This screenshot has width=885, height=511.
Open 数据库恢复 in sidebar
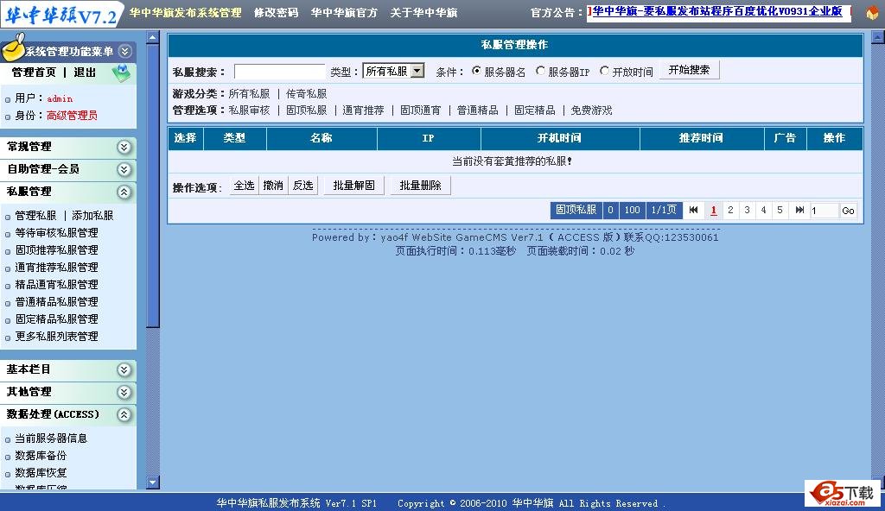coord(41,473)
